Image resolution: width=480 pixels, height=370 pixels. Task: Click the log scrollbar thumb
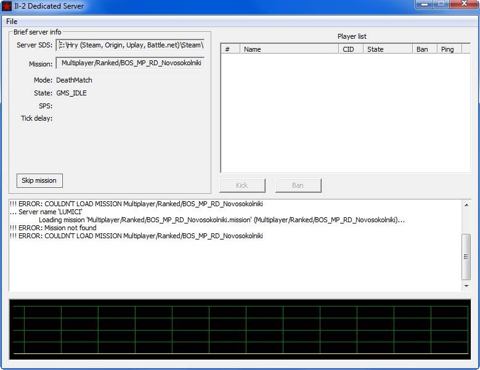pos(466,257)
